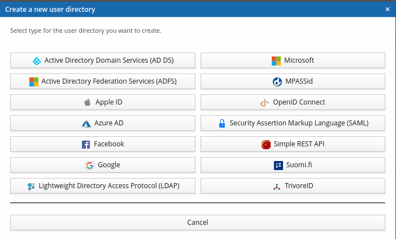Click the Apple logo icon
The width and height of the screenshot is (396, 239).
pyautogui.click(x=88, y=102)
